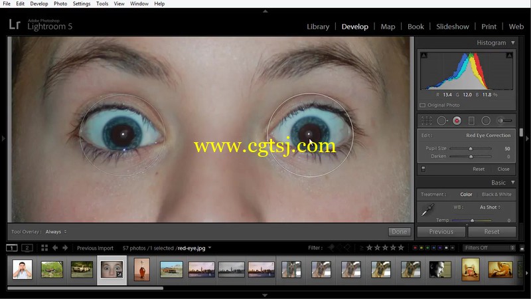Choose Black & White treatment
This screenshot has height=299, width=531.
496,194
